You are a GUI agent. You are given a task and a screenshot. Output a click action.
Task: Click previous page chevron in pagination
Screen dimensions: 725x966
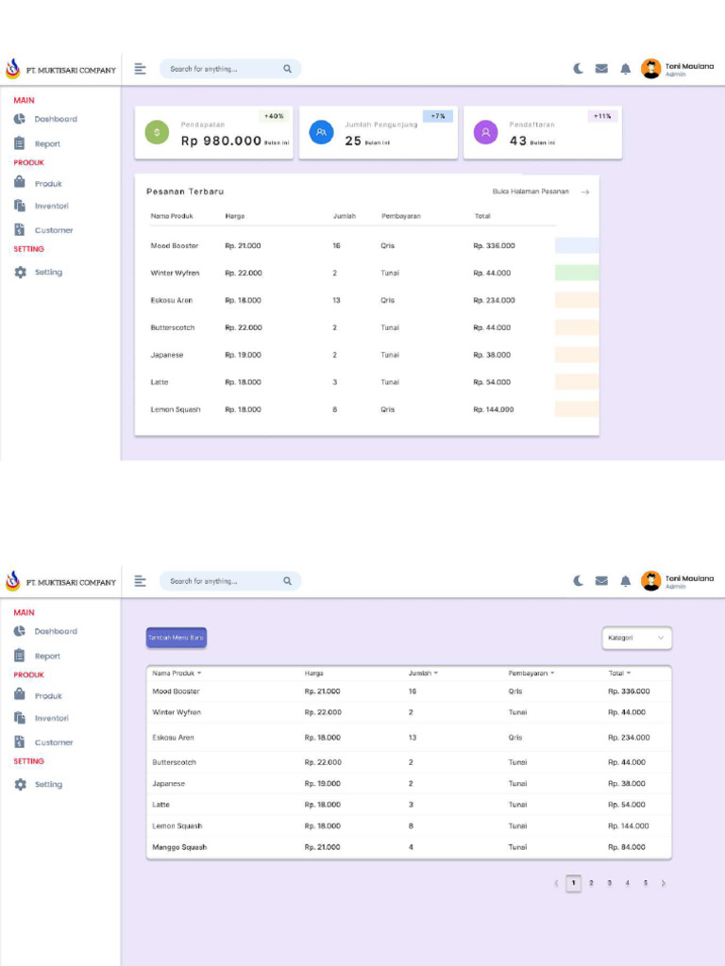(x=556, y=883)
